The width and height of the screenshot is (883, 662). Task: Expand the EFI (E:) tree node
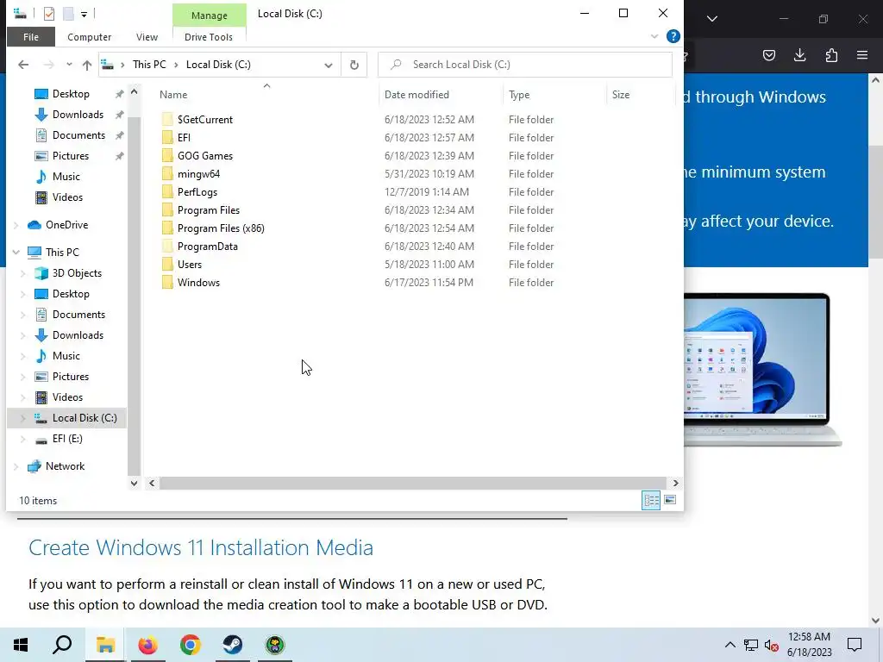tap(23, 439)
